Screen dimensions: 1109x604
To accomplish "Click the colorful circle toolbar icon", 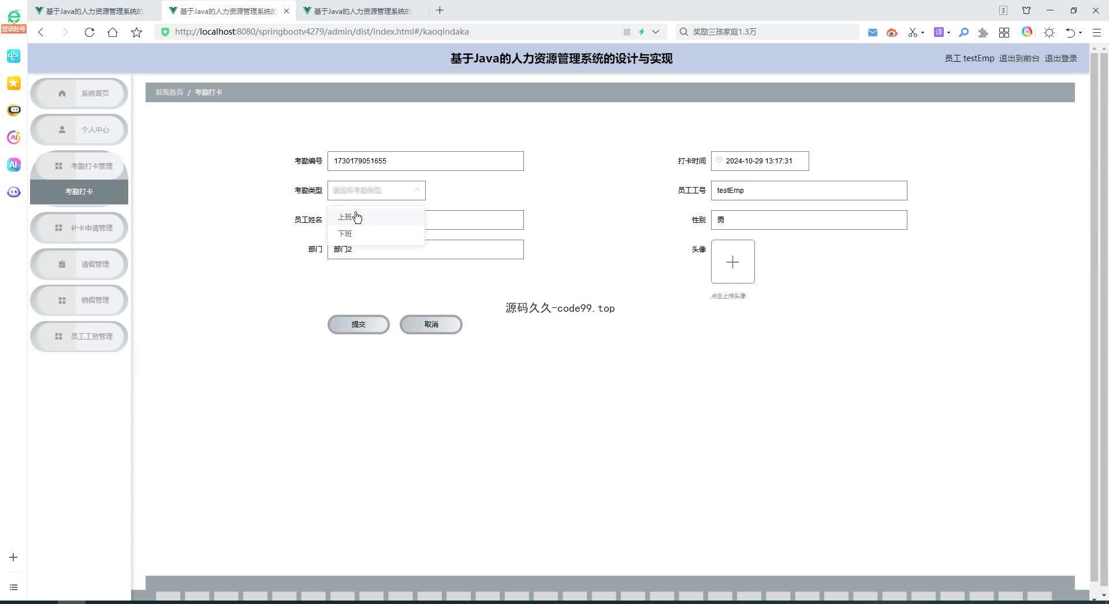I will 1027,32.
